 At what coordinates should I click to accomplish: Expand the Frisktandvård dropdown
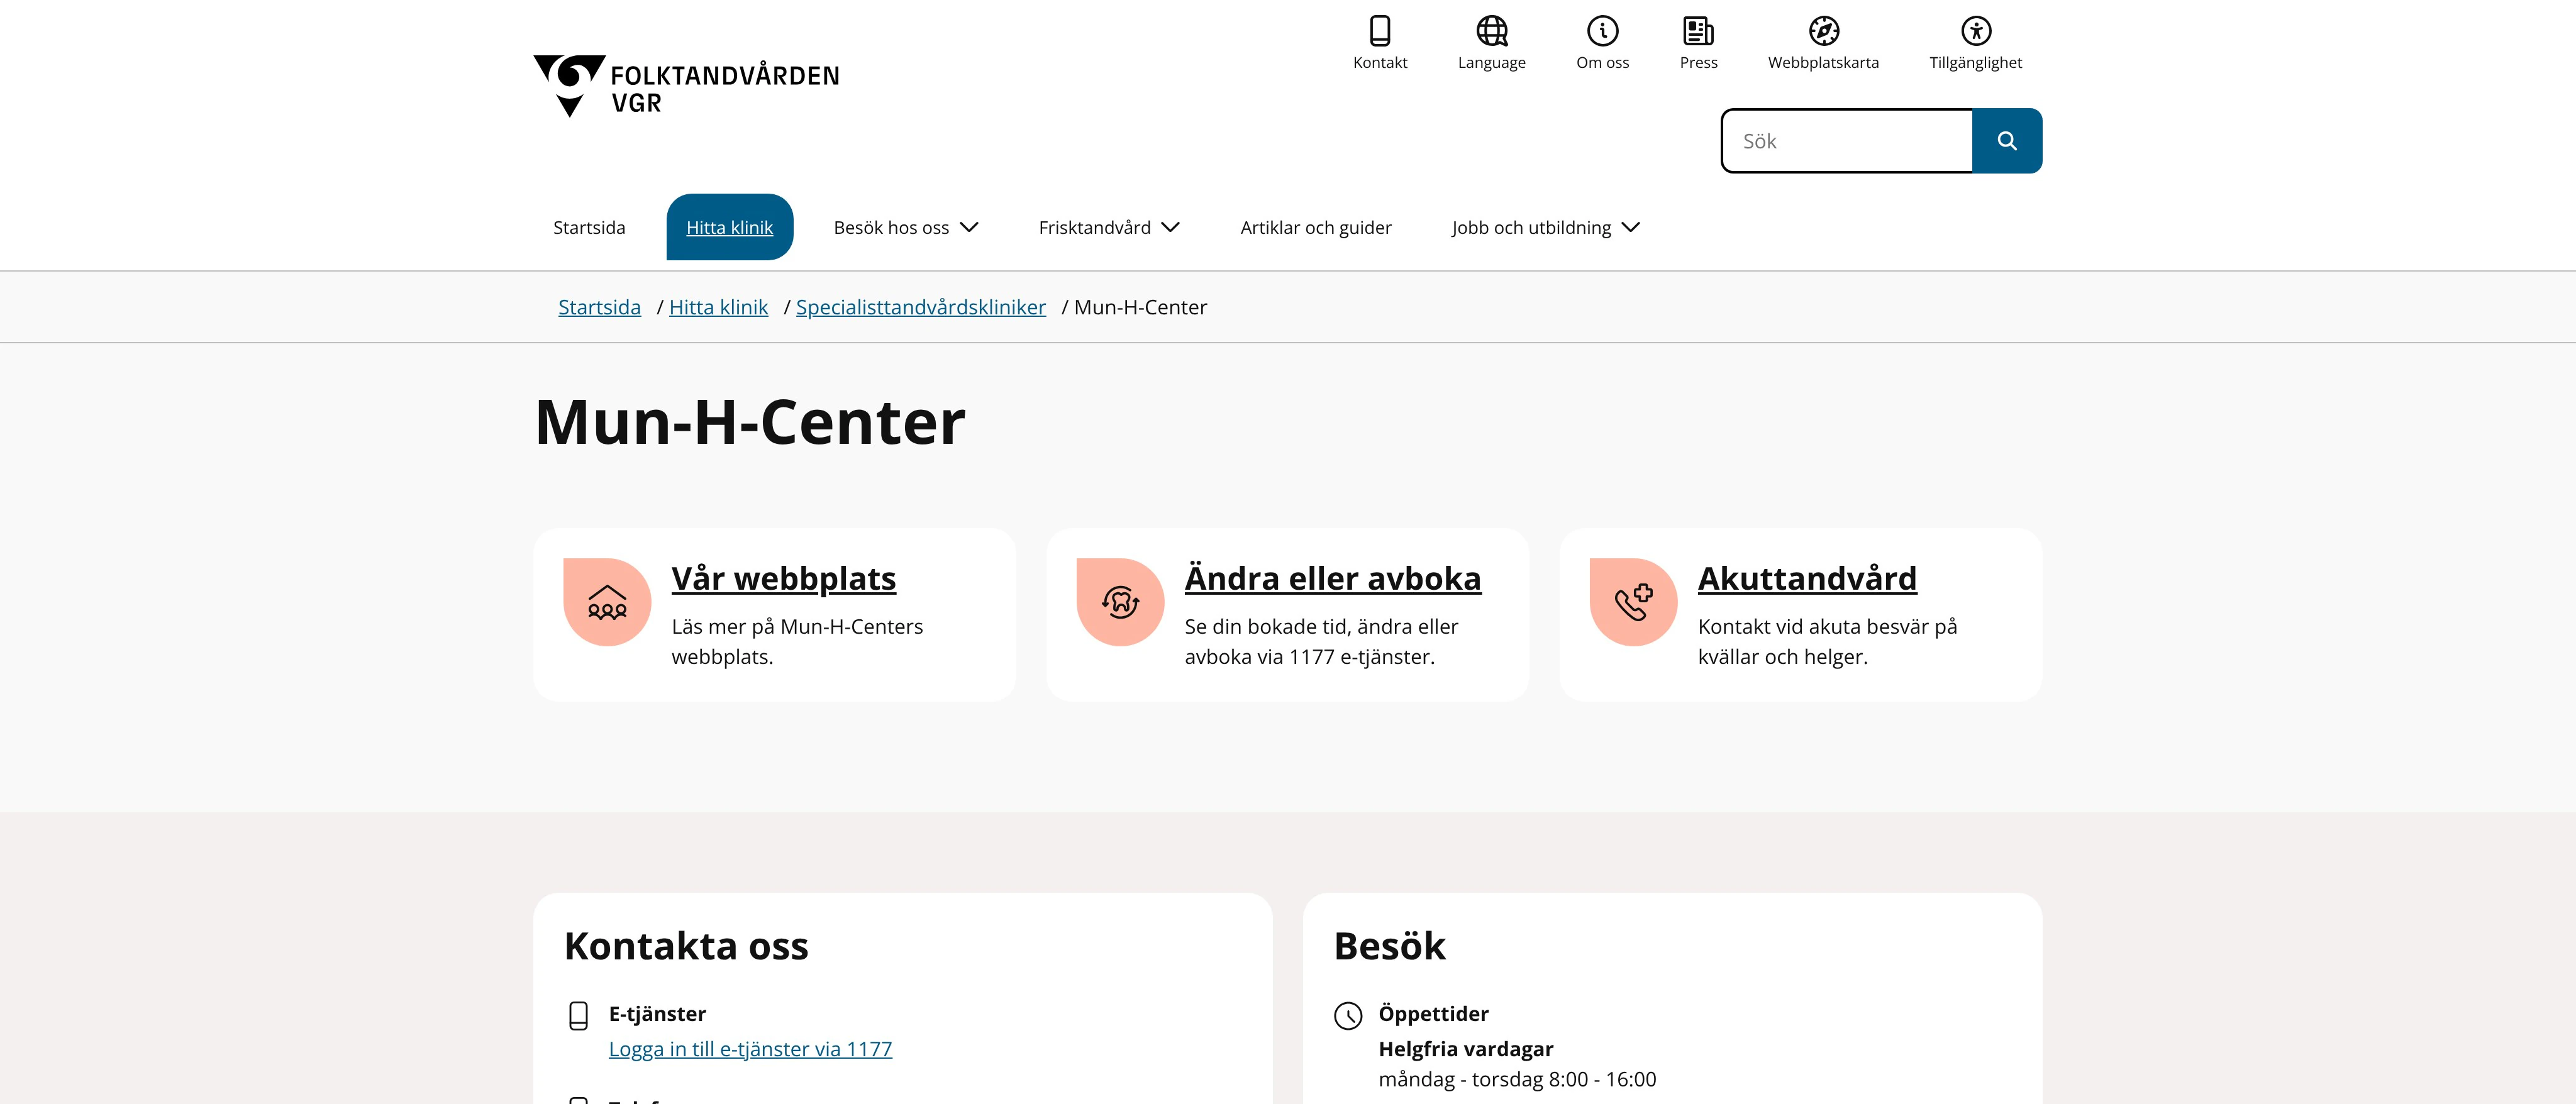[1109, 228]
